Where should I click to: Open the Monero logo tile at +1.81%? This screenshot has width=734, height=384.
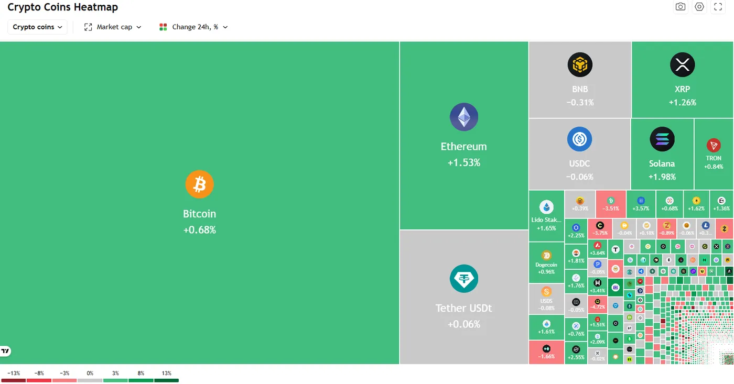(576, 256)
